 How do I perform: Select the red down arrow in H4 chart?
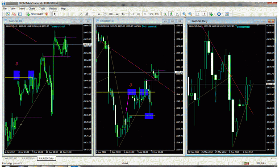click(x=131, y=85)
